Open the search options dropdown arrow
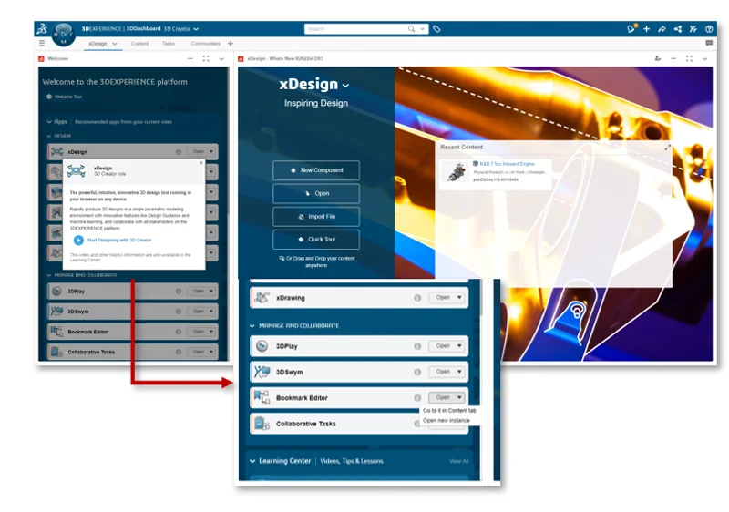The width and height of the screenshot is (729, 512). click(422, 29)
